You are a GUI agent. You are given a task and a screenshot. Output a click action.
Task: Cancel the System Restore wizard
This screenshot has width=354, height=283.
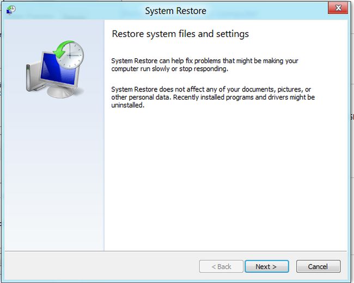318,267
